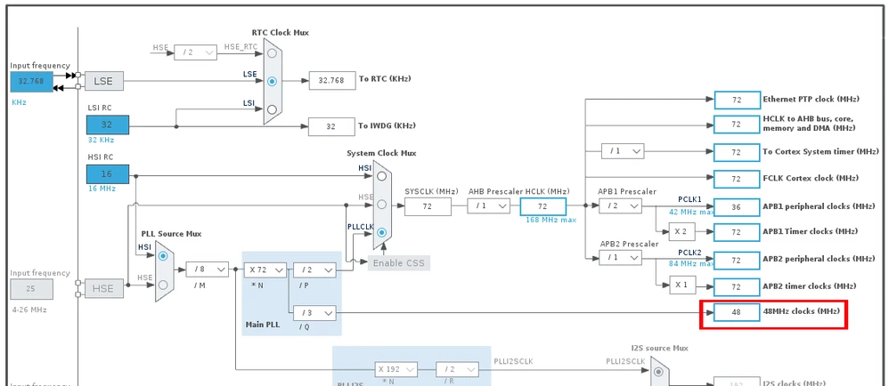The image size is (889, 386).
Task: Click the APB1 peripheral clocks value box
Action: click(x=737, y=207)
